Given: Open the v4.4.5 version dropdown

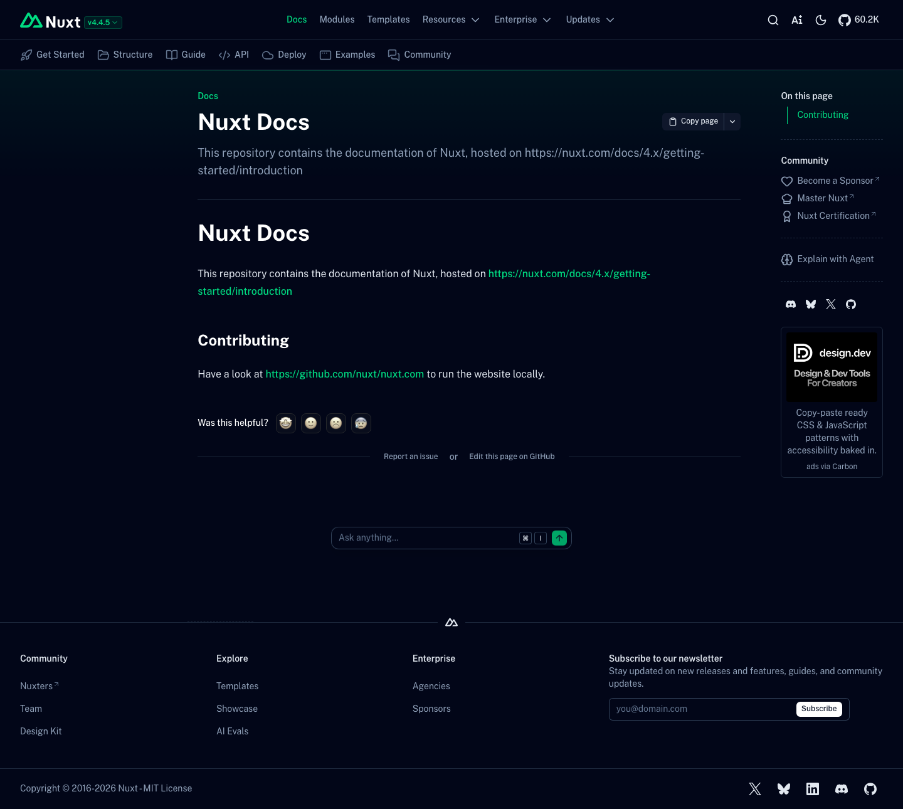Looking at the screenshot, I should pos(103,23).
